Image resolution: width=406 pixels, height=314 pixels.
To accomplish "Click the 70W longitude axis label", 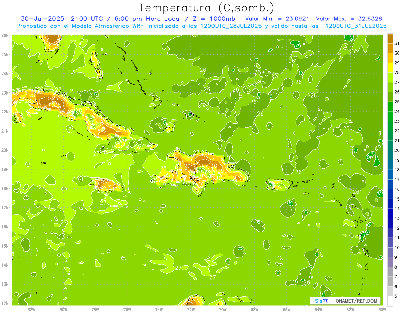I will (x=223, y=309).
